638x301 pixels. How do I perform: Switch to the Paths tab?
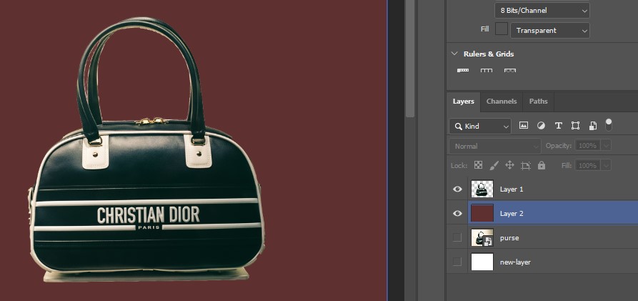point(538,102)
